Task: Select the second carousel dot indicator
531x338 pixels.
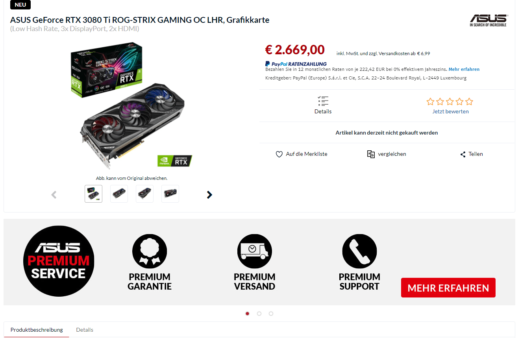Action: 259,314
